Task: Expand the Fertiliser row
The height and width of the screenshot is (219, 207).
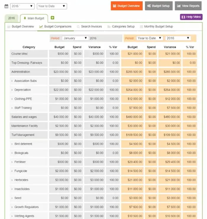Action: pos(12,162)
